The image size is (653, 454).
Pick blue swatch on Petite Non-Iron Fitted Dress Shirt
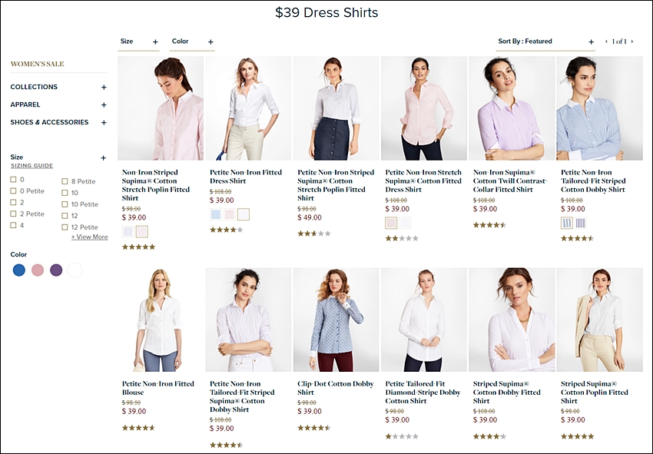pyautogui.click(x=216, y=214)
